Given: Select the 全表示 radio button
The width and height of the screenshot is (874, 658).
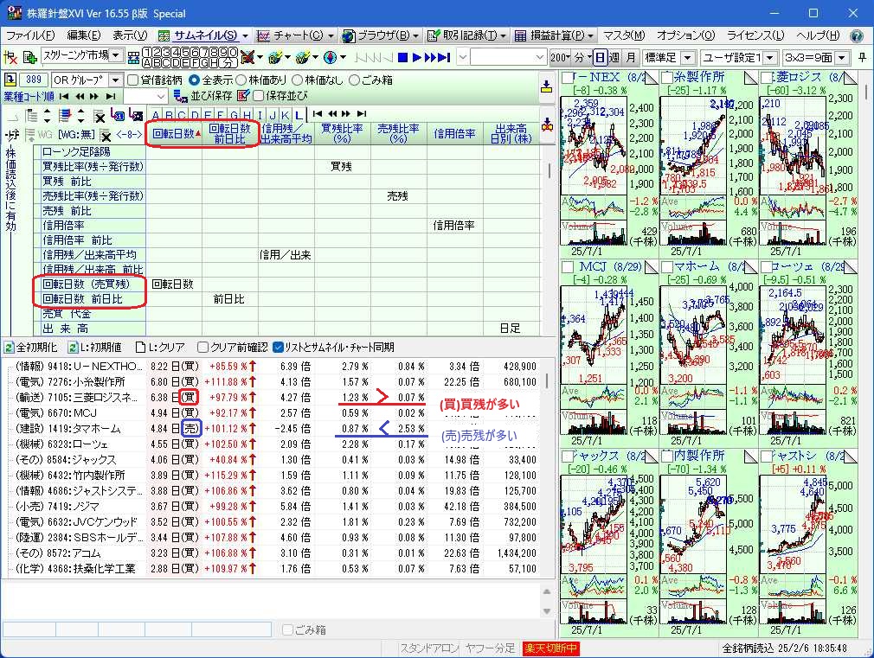Looking at the screenshot, I should point(194,80).
